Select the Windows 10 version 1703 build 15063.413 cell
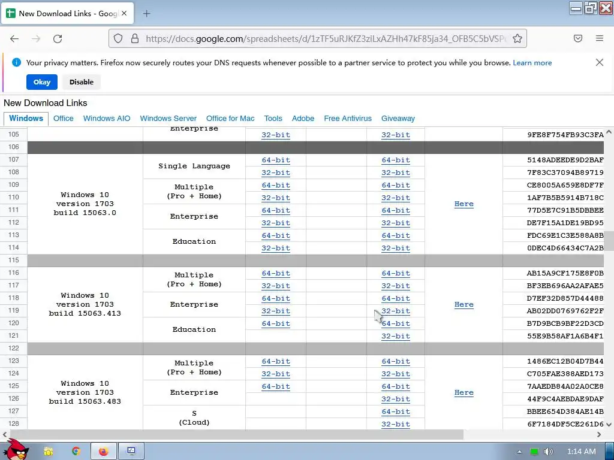Viewport: 614px width, 460px height. tap(85, 304)
